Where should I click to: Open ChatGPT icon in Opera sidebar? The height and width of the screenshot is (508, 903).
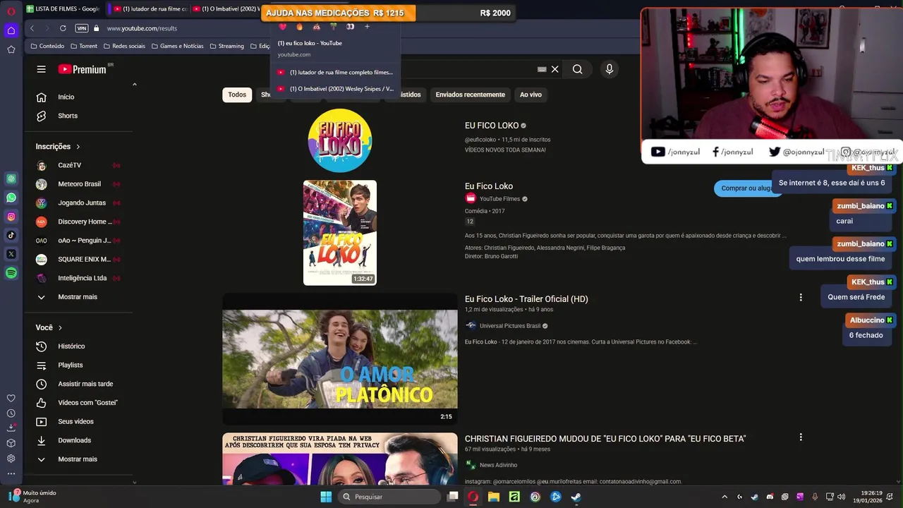pos(11,179)
